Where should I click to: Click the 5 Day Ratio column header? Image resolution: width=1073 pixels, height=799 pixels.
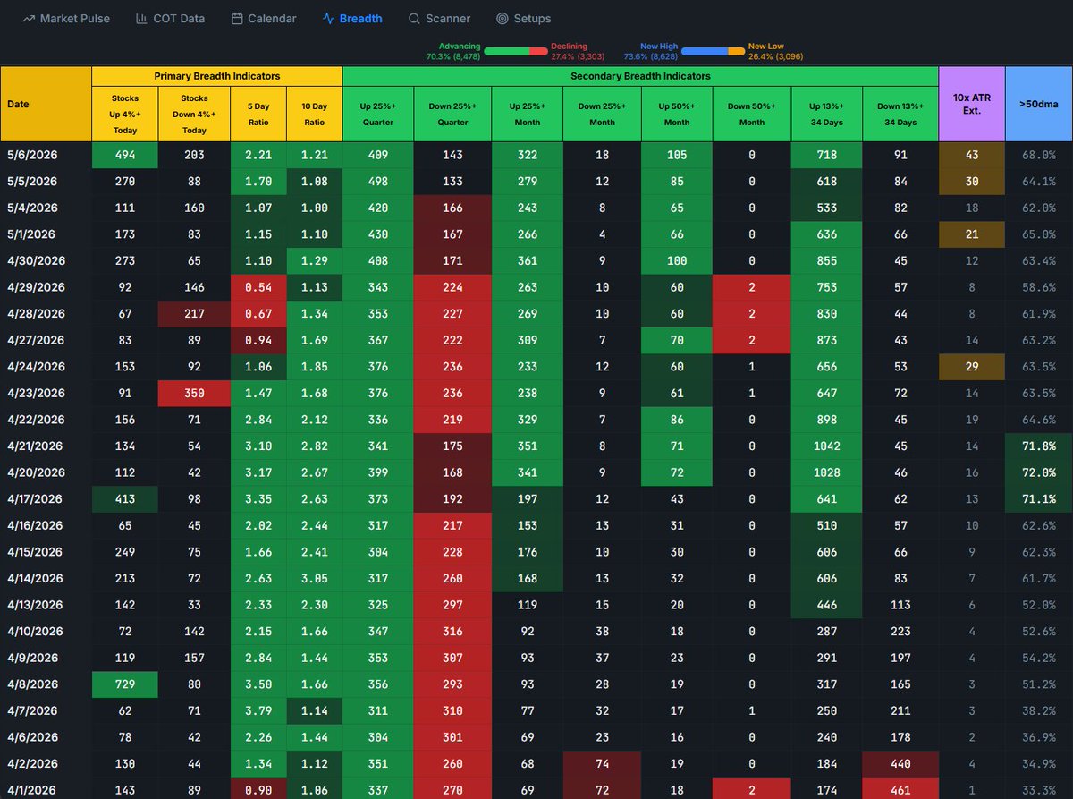tap(258, 114)
